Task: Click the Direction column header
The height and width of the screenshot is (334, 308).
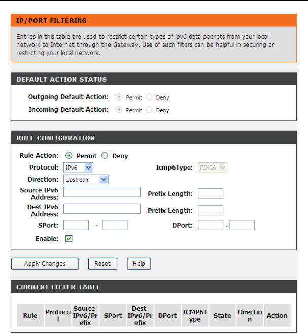Action: (x=250, y=315)
